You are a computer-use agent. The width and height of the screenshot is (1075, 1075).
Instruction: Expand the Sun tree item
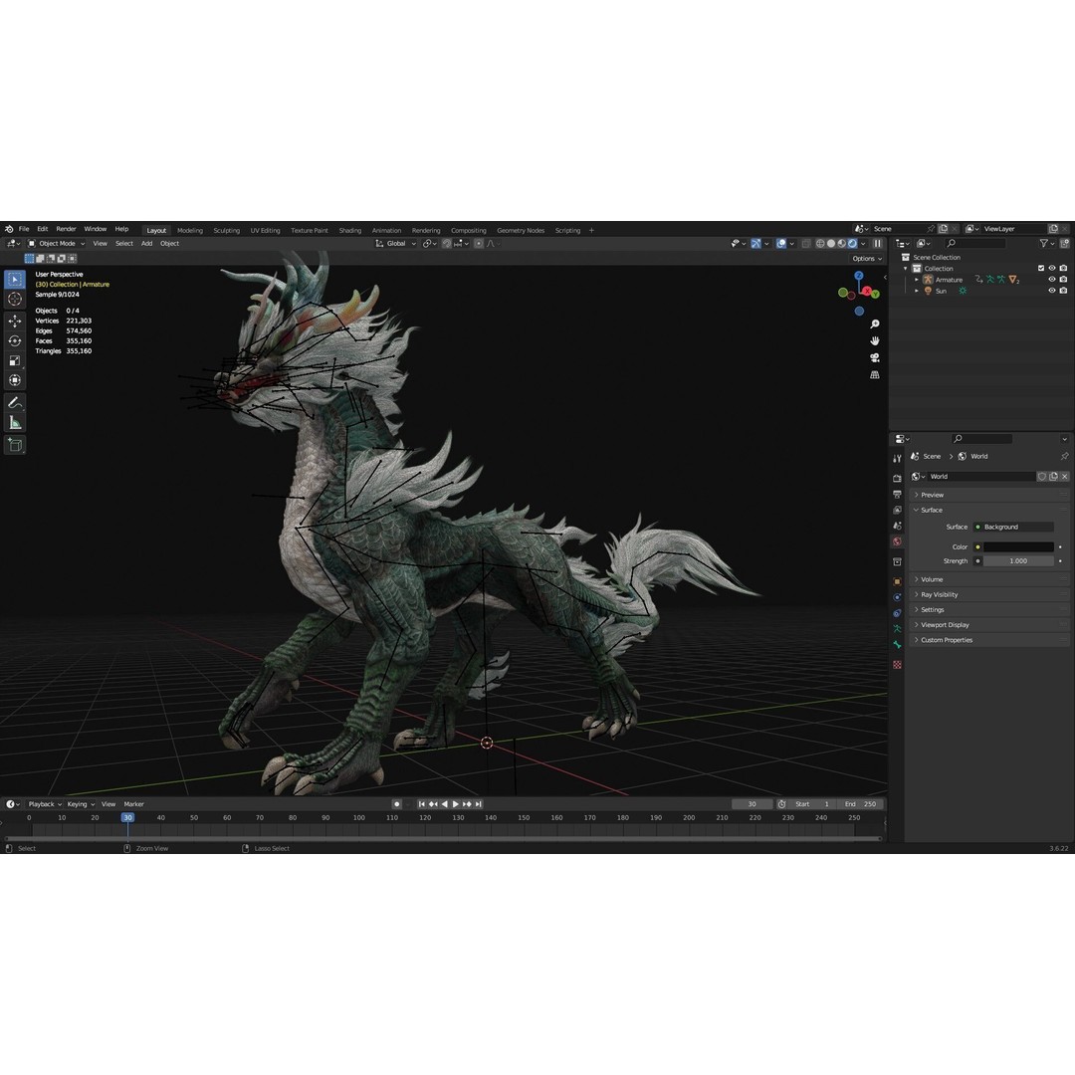click(917, 291)
